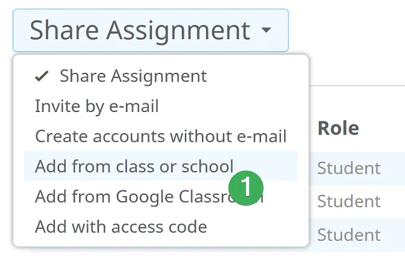The width and height of the screenshot is (405, 262).
Task: Select the third Student role cell
Action: click(x=349, y=235)
